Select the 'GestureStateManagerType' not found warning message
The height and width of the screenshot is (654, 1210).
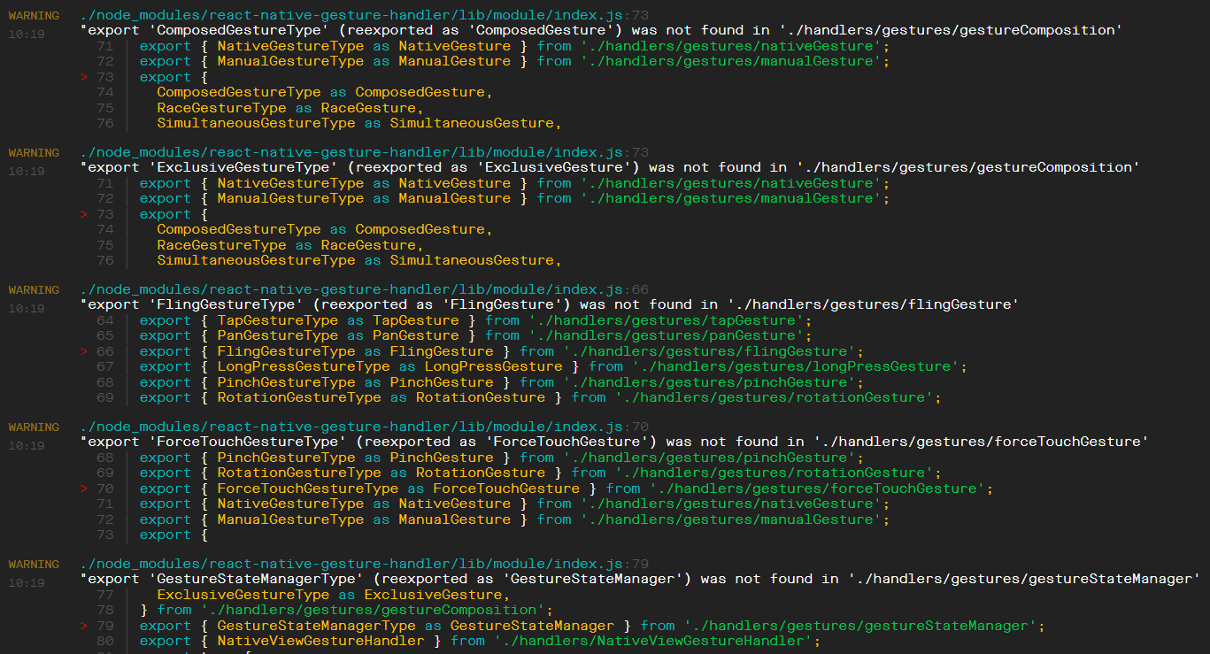(x=640, y=579)
